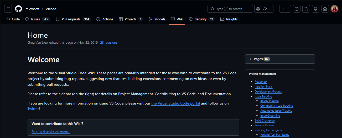The height and width of the screenshot is (138, 342).
Task: Open the Pull requests tab
Action: click(73, 19)
